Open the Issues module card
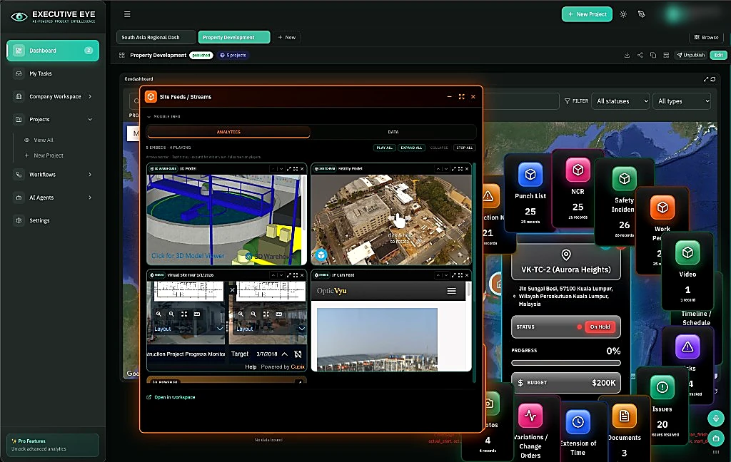This screenshot has width=731, height=462. click(x=662, y=405)
